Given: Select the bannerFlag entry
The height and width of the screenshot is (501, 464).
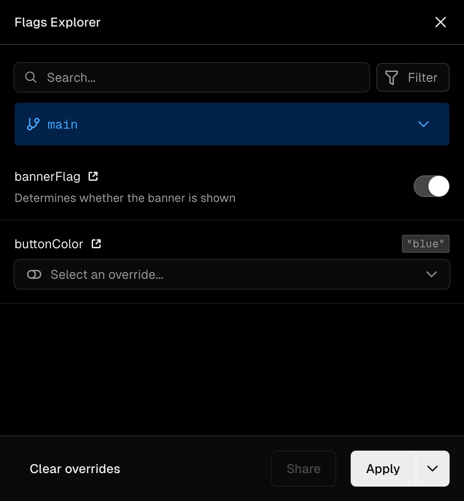Looking at the screenshot, I should (x=47, y=176).
